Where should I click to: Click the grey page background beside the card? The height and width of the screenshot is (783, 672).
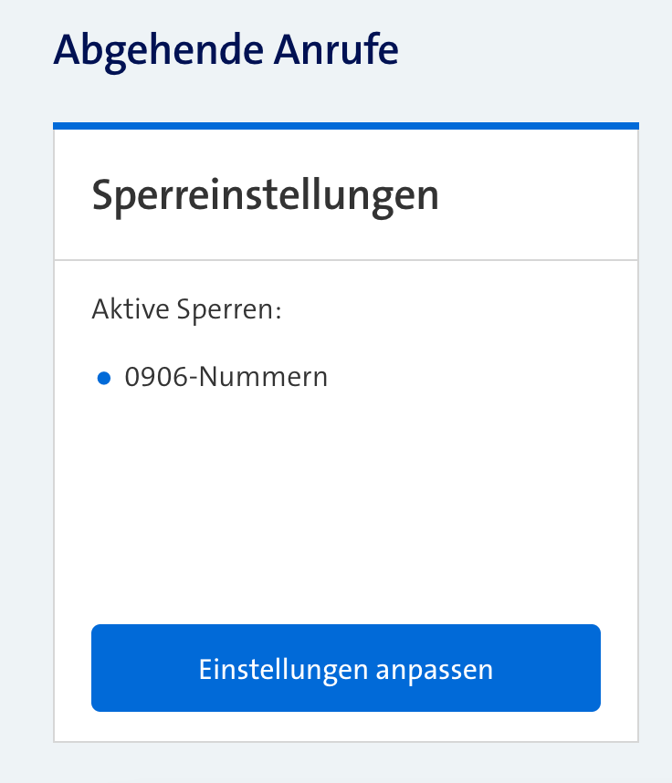[27, 411]
